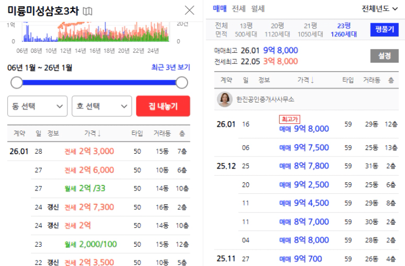The width and height of the screenshot is (405, 266).
Task: Click the map icon beside 미륭미성삼호3차
Action: pos(88,11)
